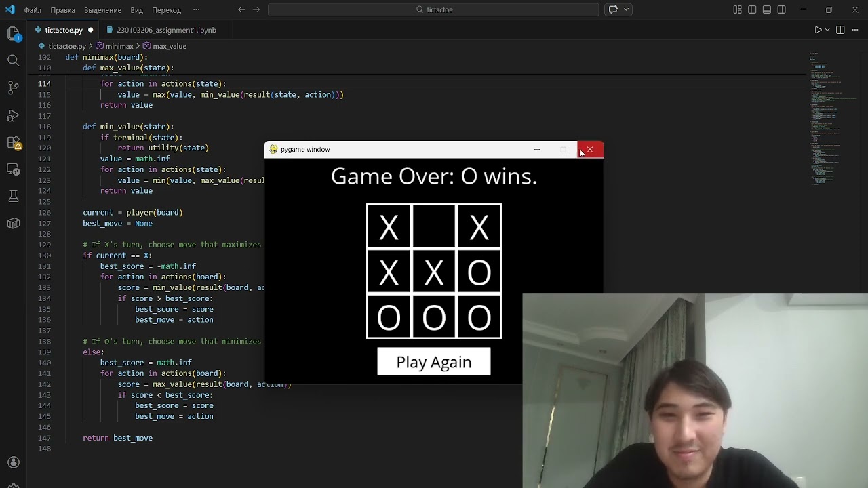Image resolution: width=868 pixels, height=488 pixels.
Task: Open Customize Layout icon
Action: [737, 9]
